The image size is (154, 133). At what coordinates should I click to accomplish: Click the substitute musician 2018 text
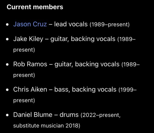pyautogui.click(x=47, y=126)
